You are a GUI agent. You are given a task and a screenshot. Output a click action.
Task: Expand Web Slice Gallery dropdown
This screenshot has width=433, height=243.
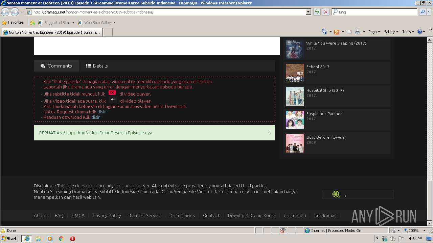click(x=115, y=23)
